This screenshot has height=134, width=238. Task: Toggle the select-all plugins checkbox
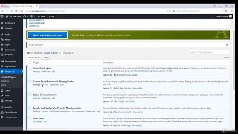pos(30,63)
